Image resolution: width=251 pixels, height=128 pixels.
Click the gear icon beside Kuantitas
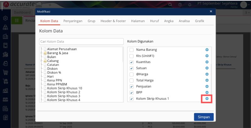[x=207, y=62]
